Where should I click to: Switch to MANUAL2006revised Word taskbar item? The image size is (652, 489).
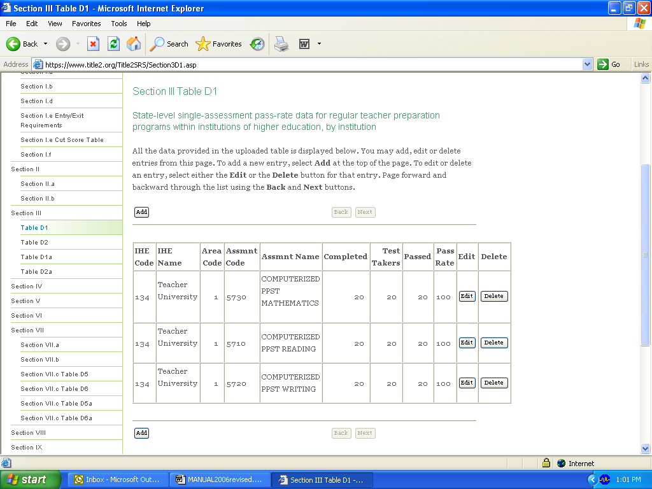pyautogui.click(x=220, y=479)
